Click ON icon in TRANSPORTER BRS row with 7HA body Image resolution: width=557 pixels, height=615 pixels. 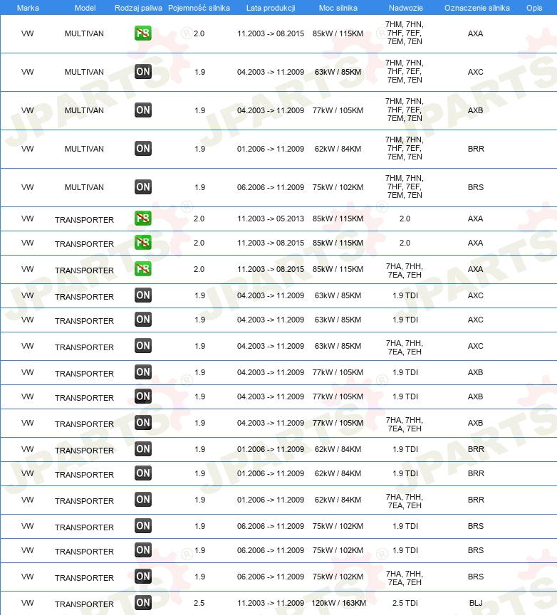[143, 577]
